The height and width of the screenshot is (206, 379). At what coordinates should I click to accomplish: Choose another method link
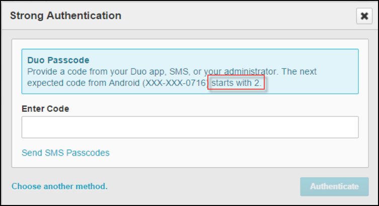[x=59, y=186]
